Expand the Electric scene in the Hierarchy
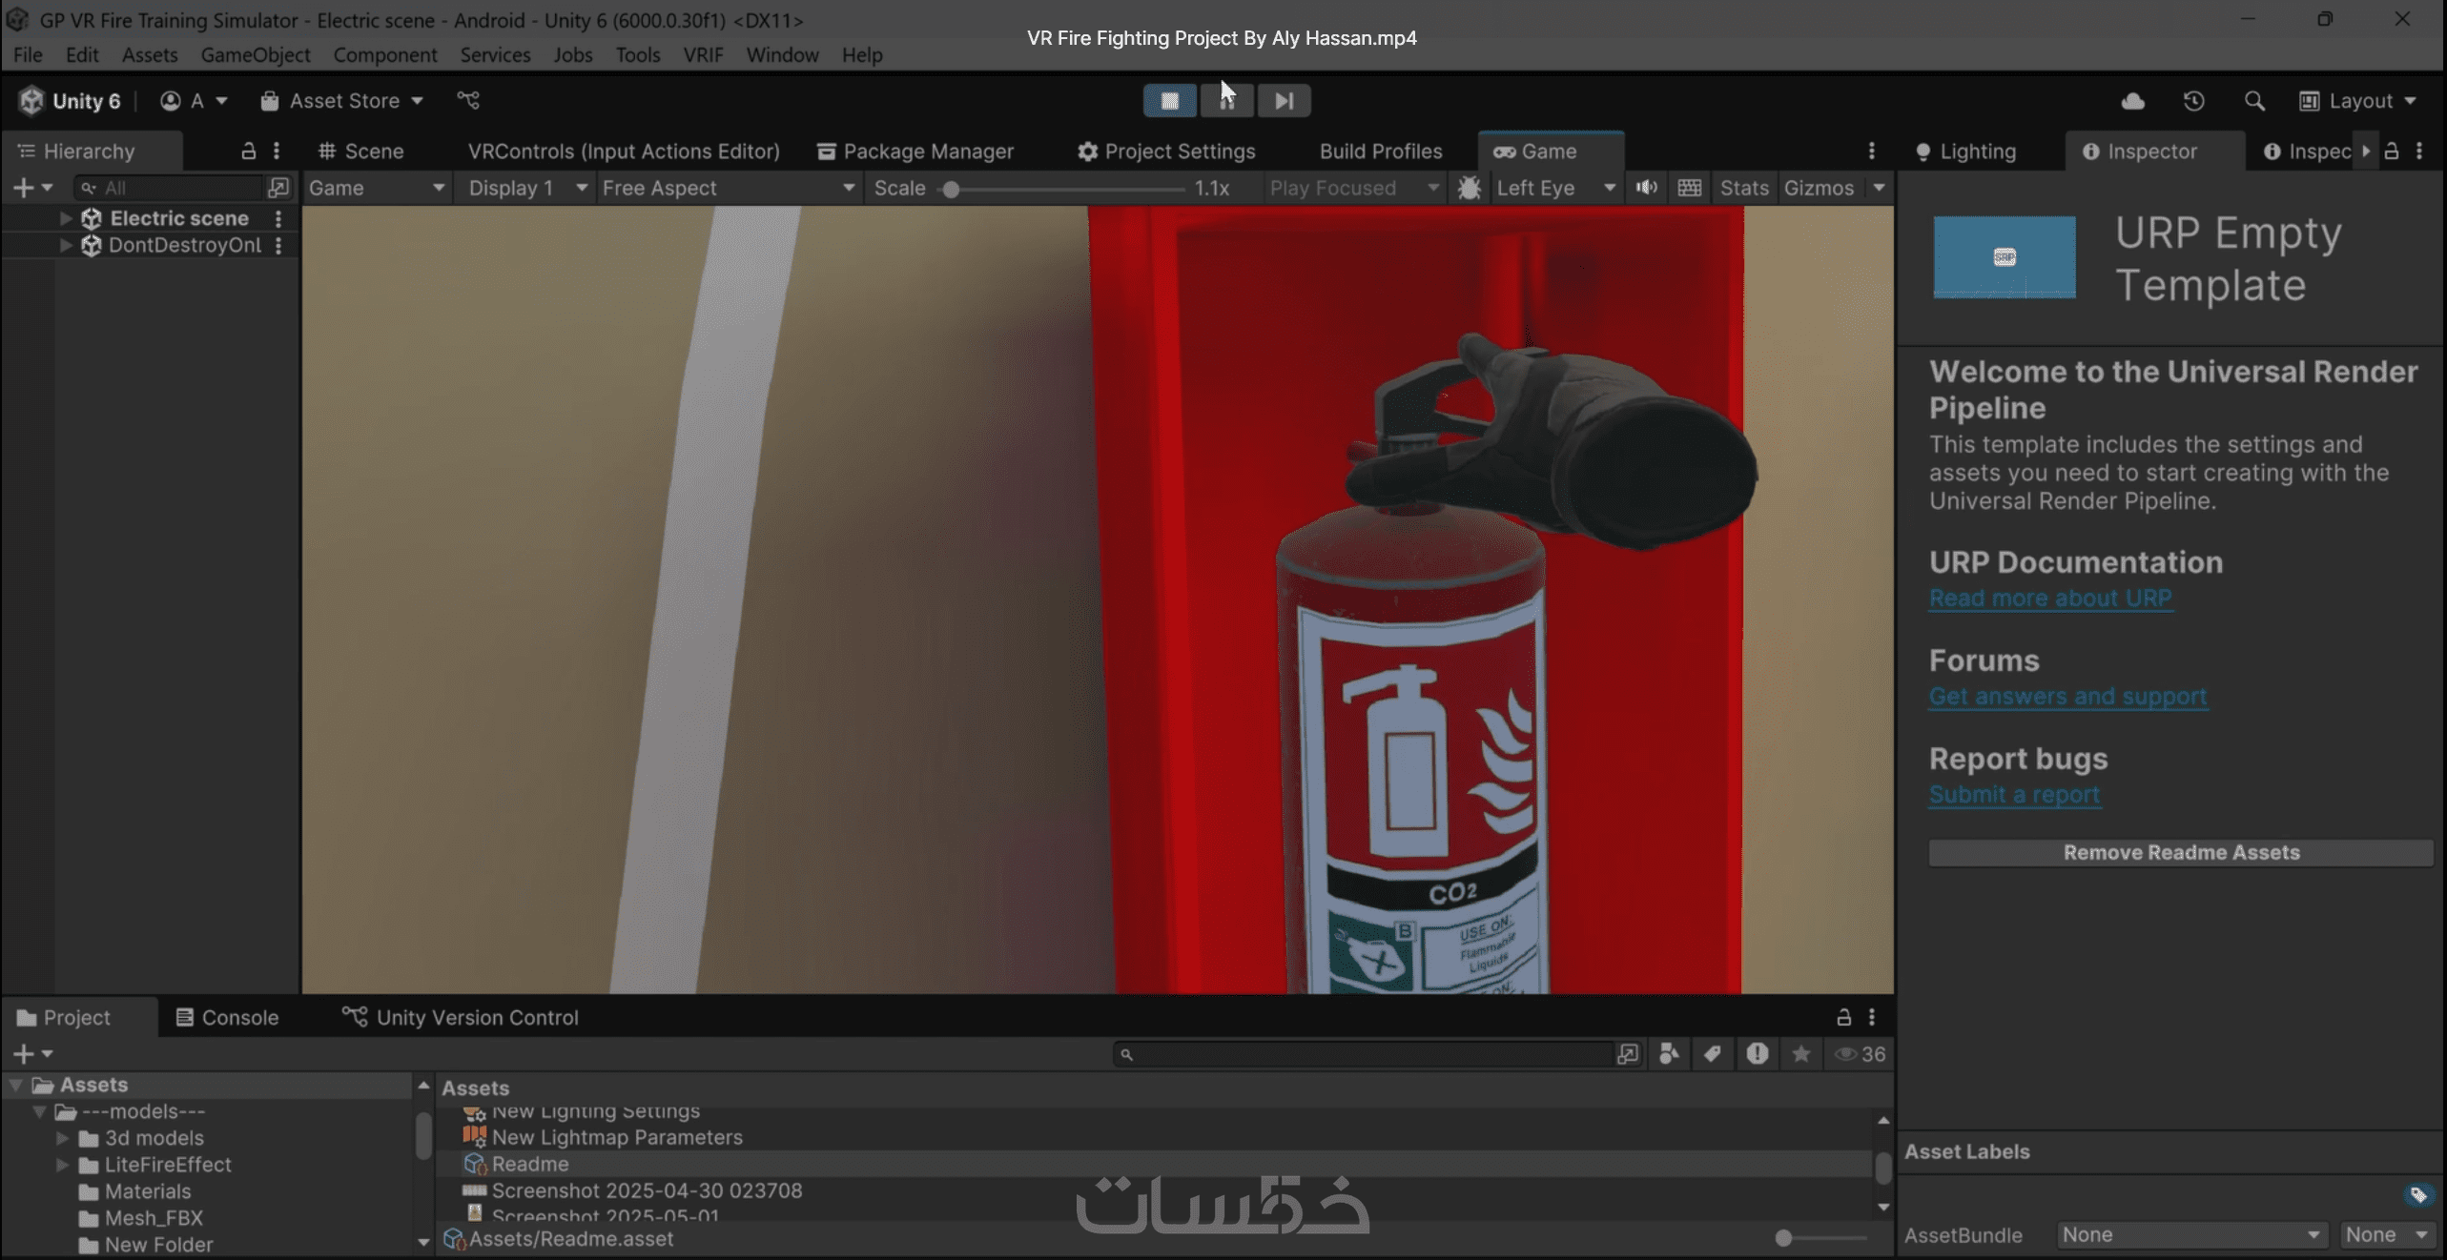This screenshot has height=1260, width=2447. [x=65, y=218]
